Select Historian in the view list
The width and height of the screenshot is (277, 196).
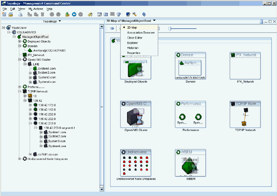133,48
